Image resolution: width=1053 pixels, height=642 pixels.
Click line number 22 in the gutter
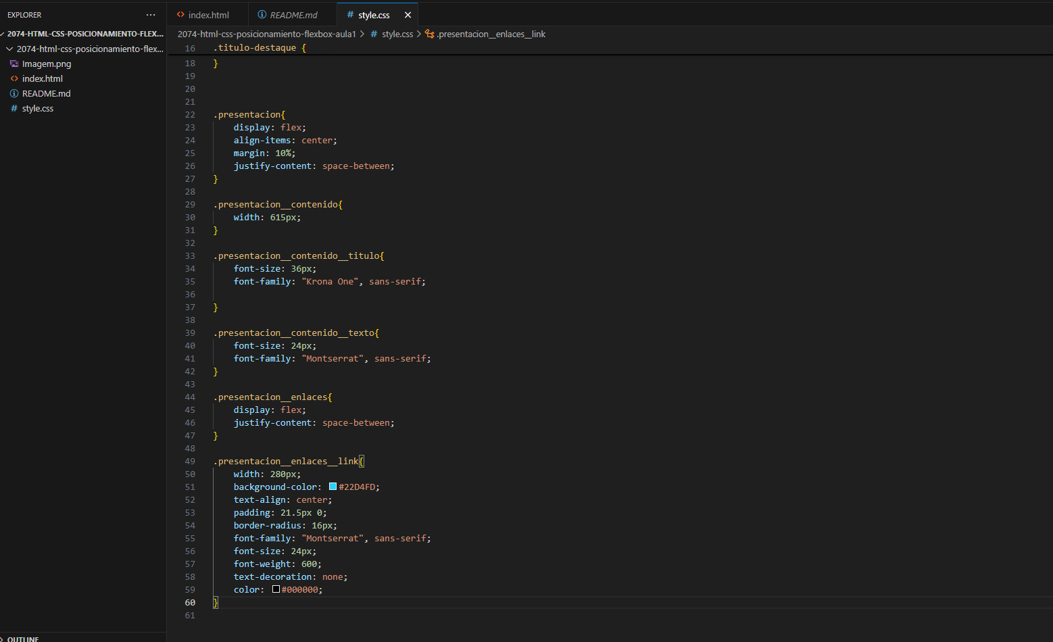(x=190, y=115)
